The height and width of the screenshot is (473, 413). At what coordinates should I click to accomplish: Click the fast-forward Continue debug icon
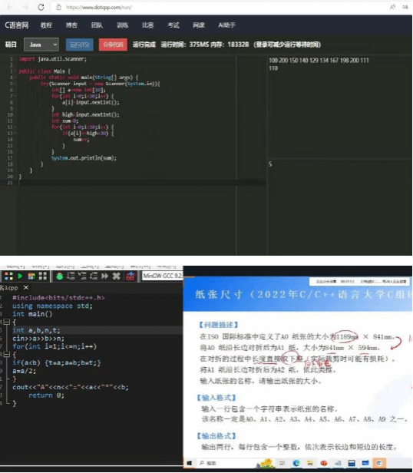(x=105, y=276)
